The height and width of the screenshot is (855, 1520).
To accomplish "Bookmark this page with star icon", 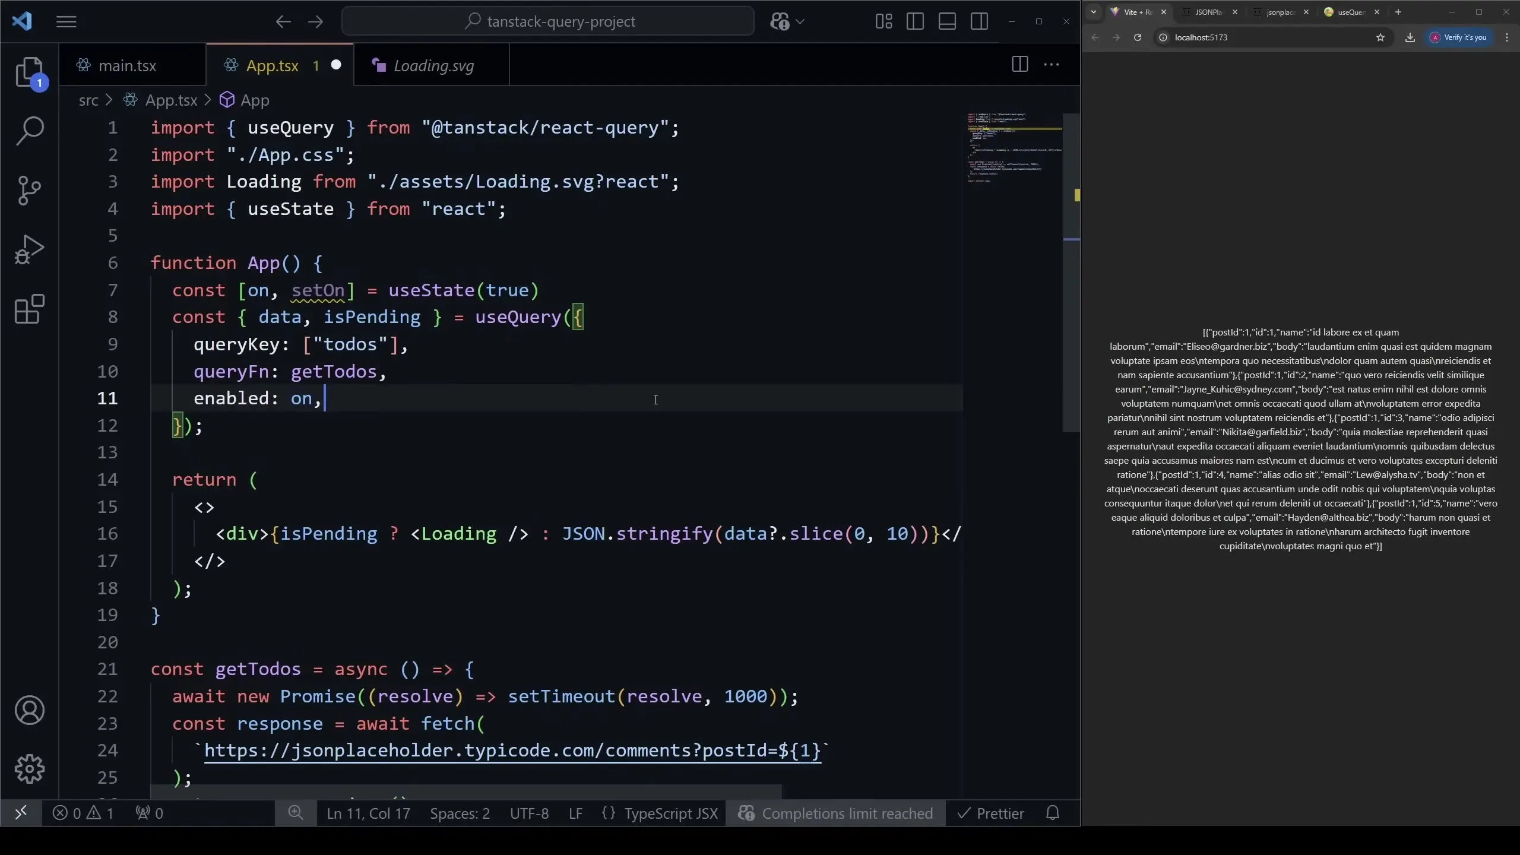I will (1380, 37).
